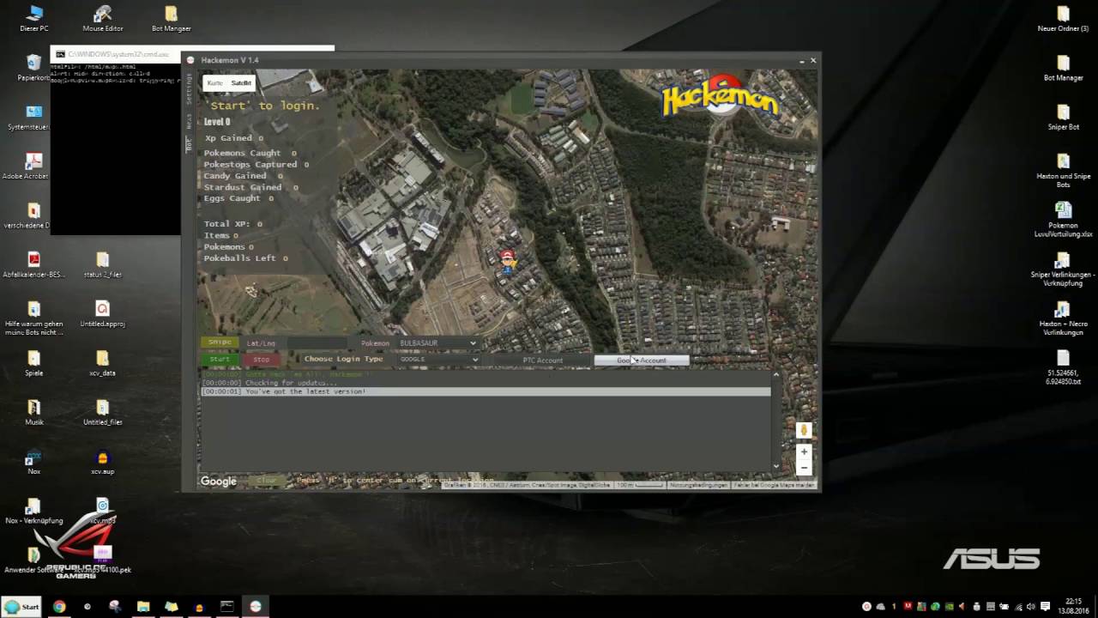This screenshot has height=618, width=1098.
Task: Select the status 2_files folder icon
Action: tap(103, 265)
